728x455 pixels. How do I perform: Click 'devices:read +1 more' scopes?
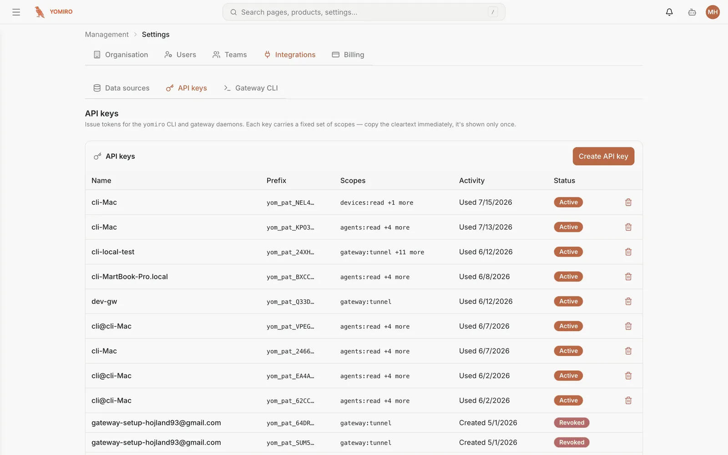[377, 203]
